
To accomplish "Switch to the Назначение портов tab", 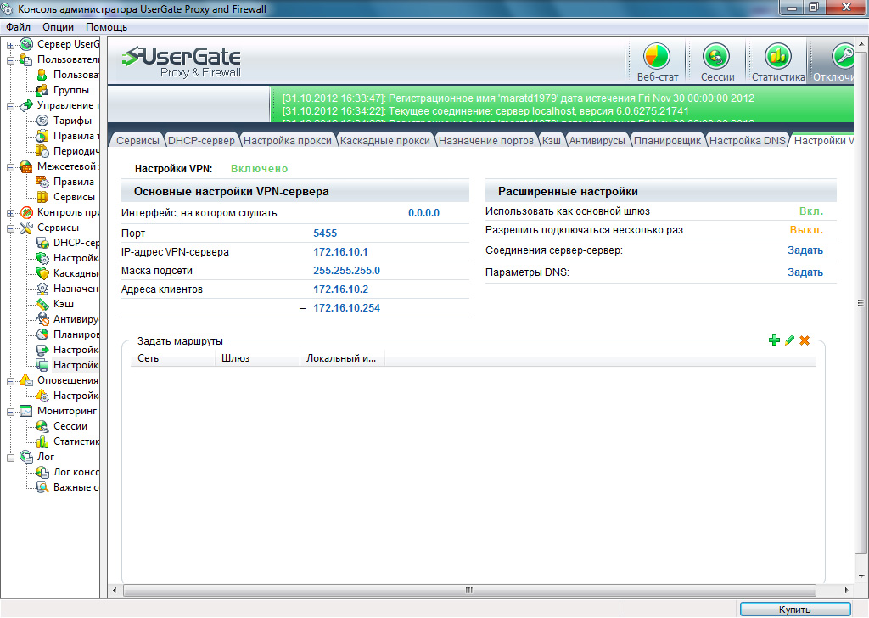I will (x=486, y=141).
